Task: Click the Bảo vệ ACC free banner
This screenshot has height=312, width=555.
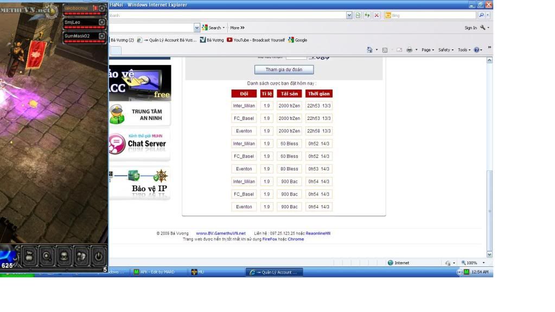Action: 140,82
